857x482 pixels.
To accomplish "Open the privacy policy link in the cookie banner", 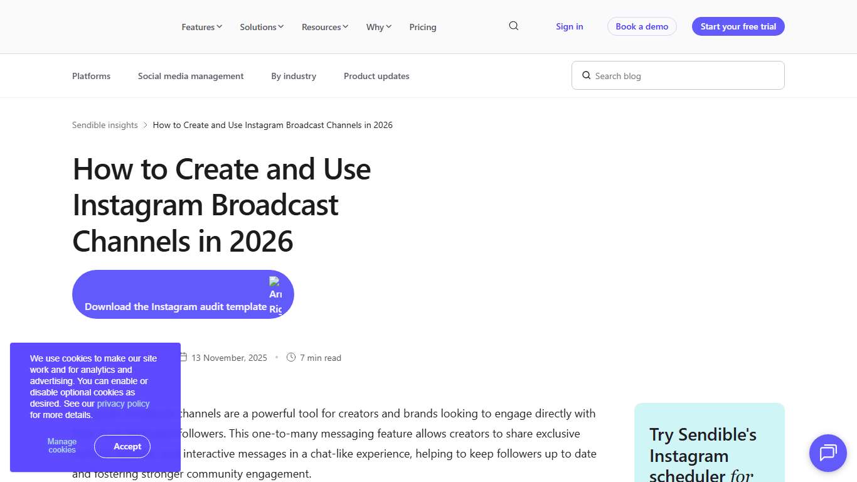I will click(123, 404).
